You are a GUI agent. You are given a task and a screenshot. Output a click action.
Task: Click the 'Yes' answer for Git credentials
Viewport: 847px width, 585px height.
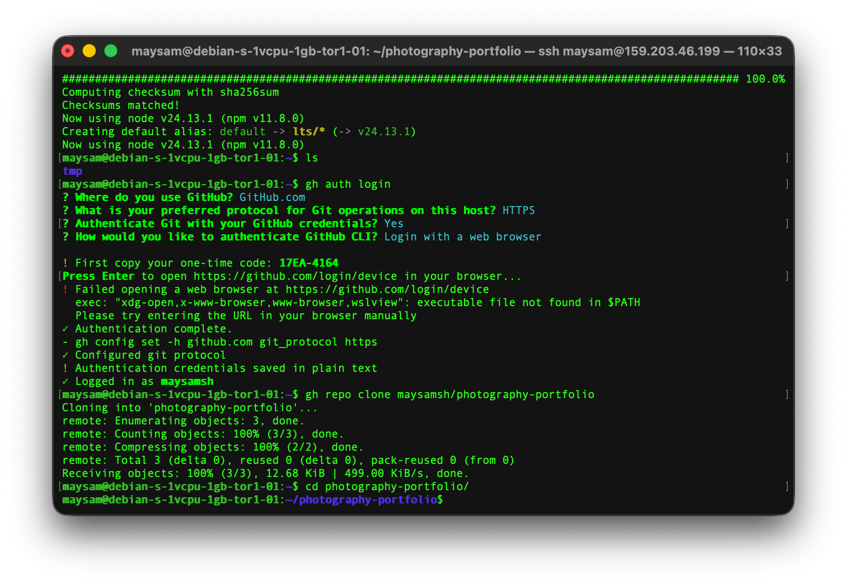point(394,223)
